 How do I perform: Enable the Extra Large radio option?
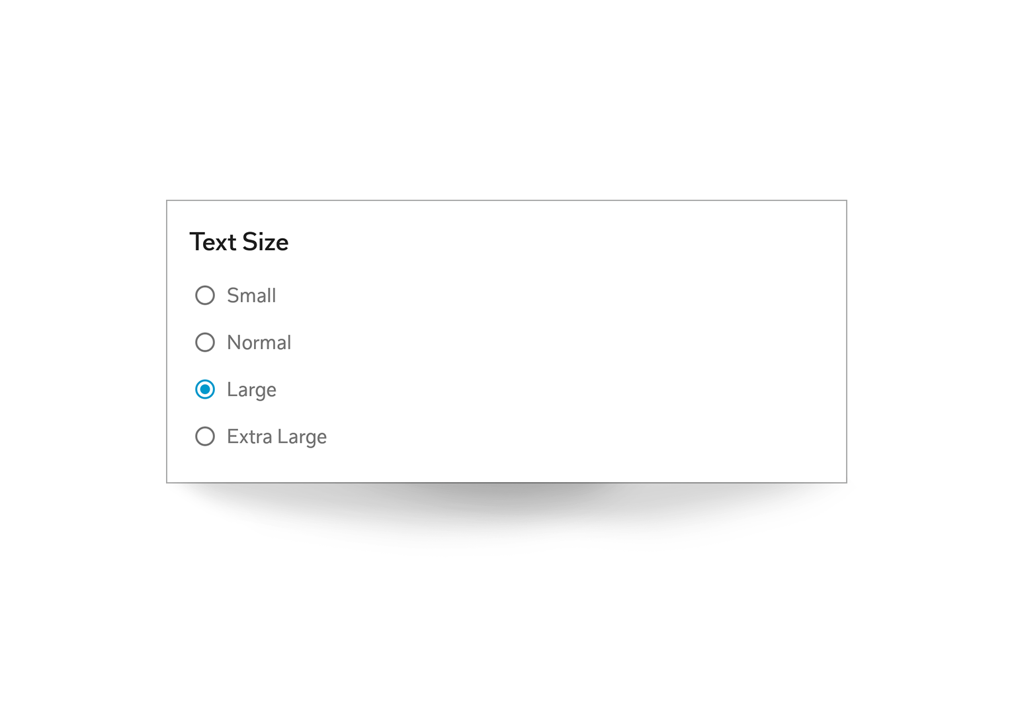point(205,437)
